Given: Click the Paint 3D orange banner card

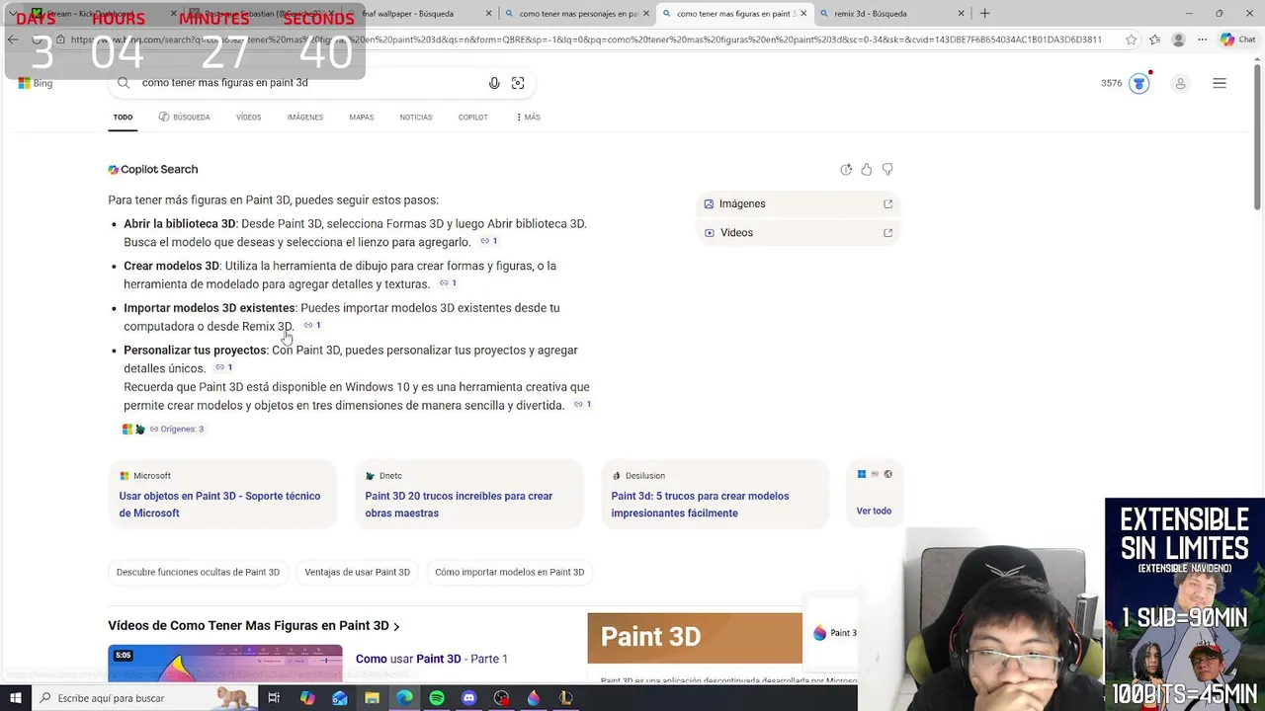Looking at the screenshot, I should tap(695, 638).
